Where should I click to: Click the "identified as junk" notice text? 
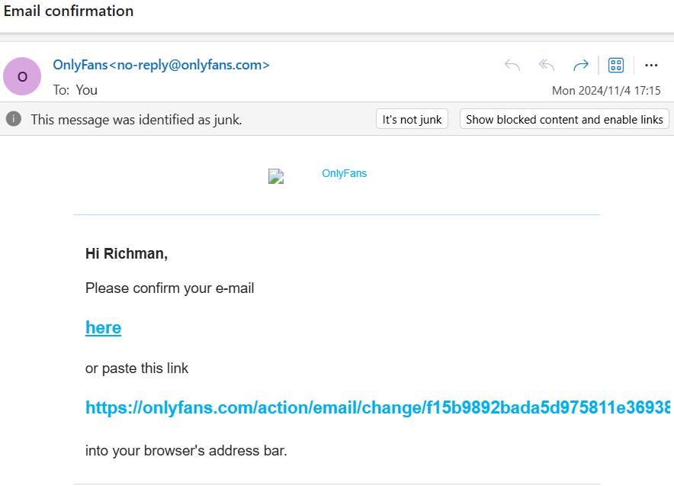136,119
